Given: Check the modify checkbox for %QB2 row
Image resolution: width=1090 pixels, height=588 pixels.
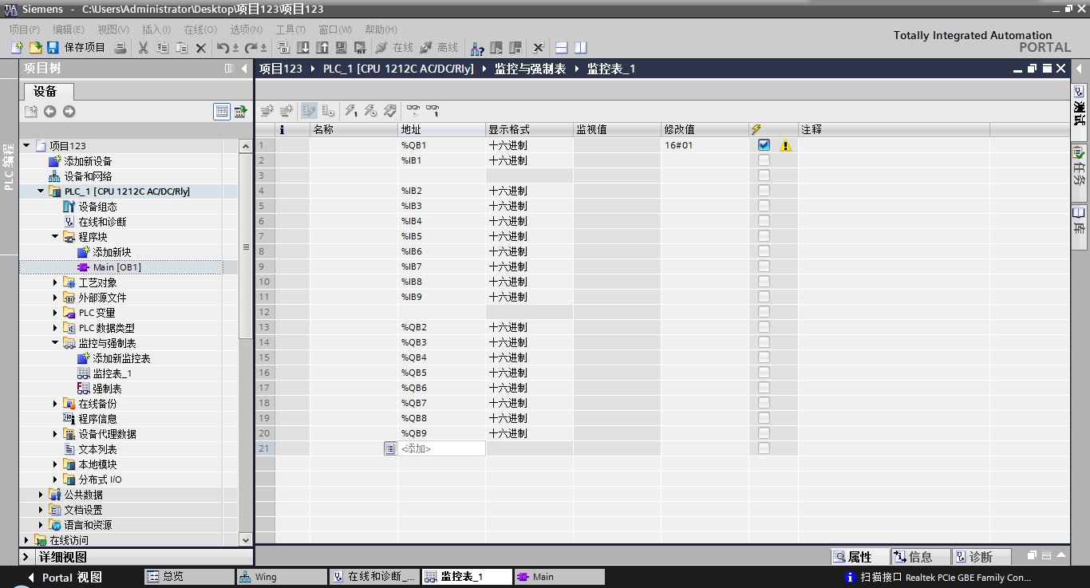Looking at the screenshot, I should pos(764,327).
